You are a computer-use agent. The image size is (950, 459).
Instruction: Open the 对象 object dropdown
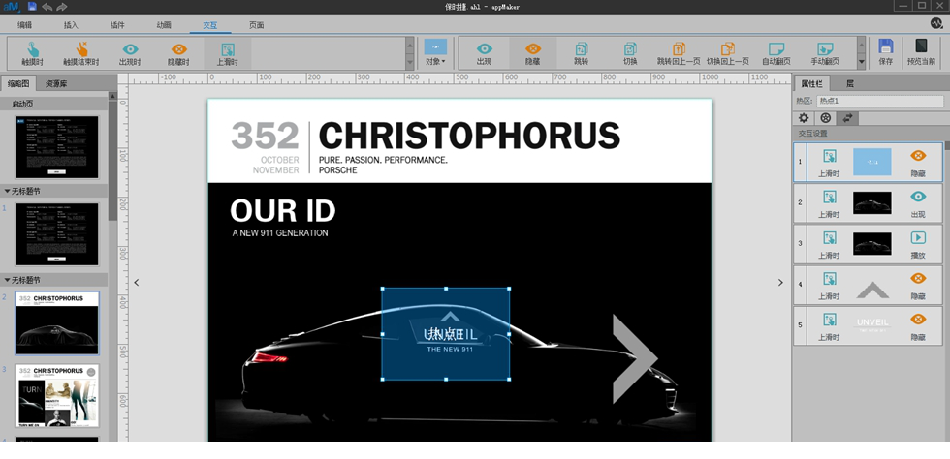click(435, 53)
